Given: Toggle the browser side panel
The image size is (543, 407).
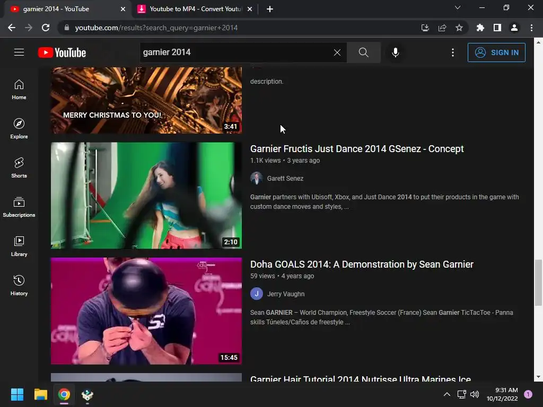Looking at the screenshot, I should tap(497, 28).
